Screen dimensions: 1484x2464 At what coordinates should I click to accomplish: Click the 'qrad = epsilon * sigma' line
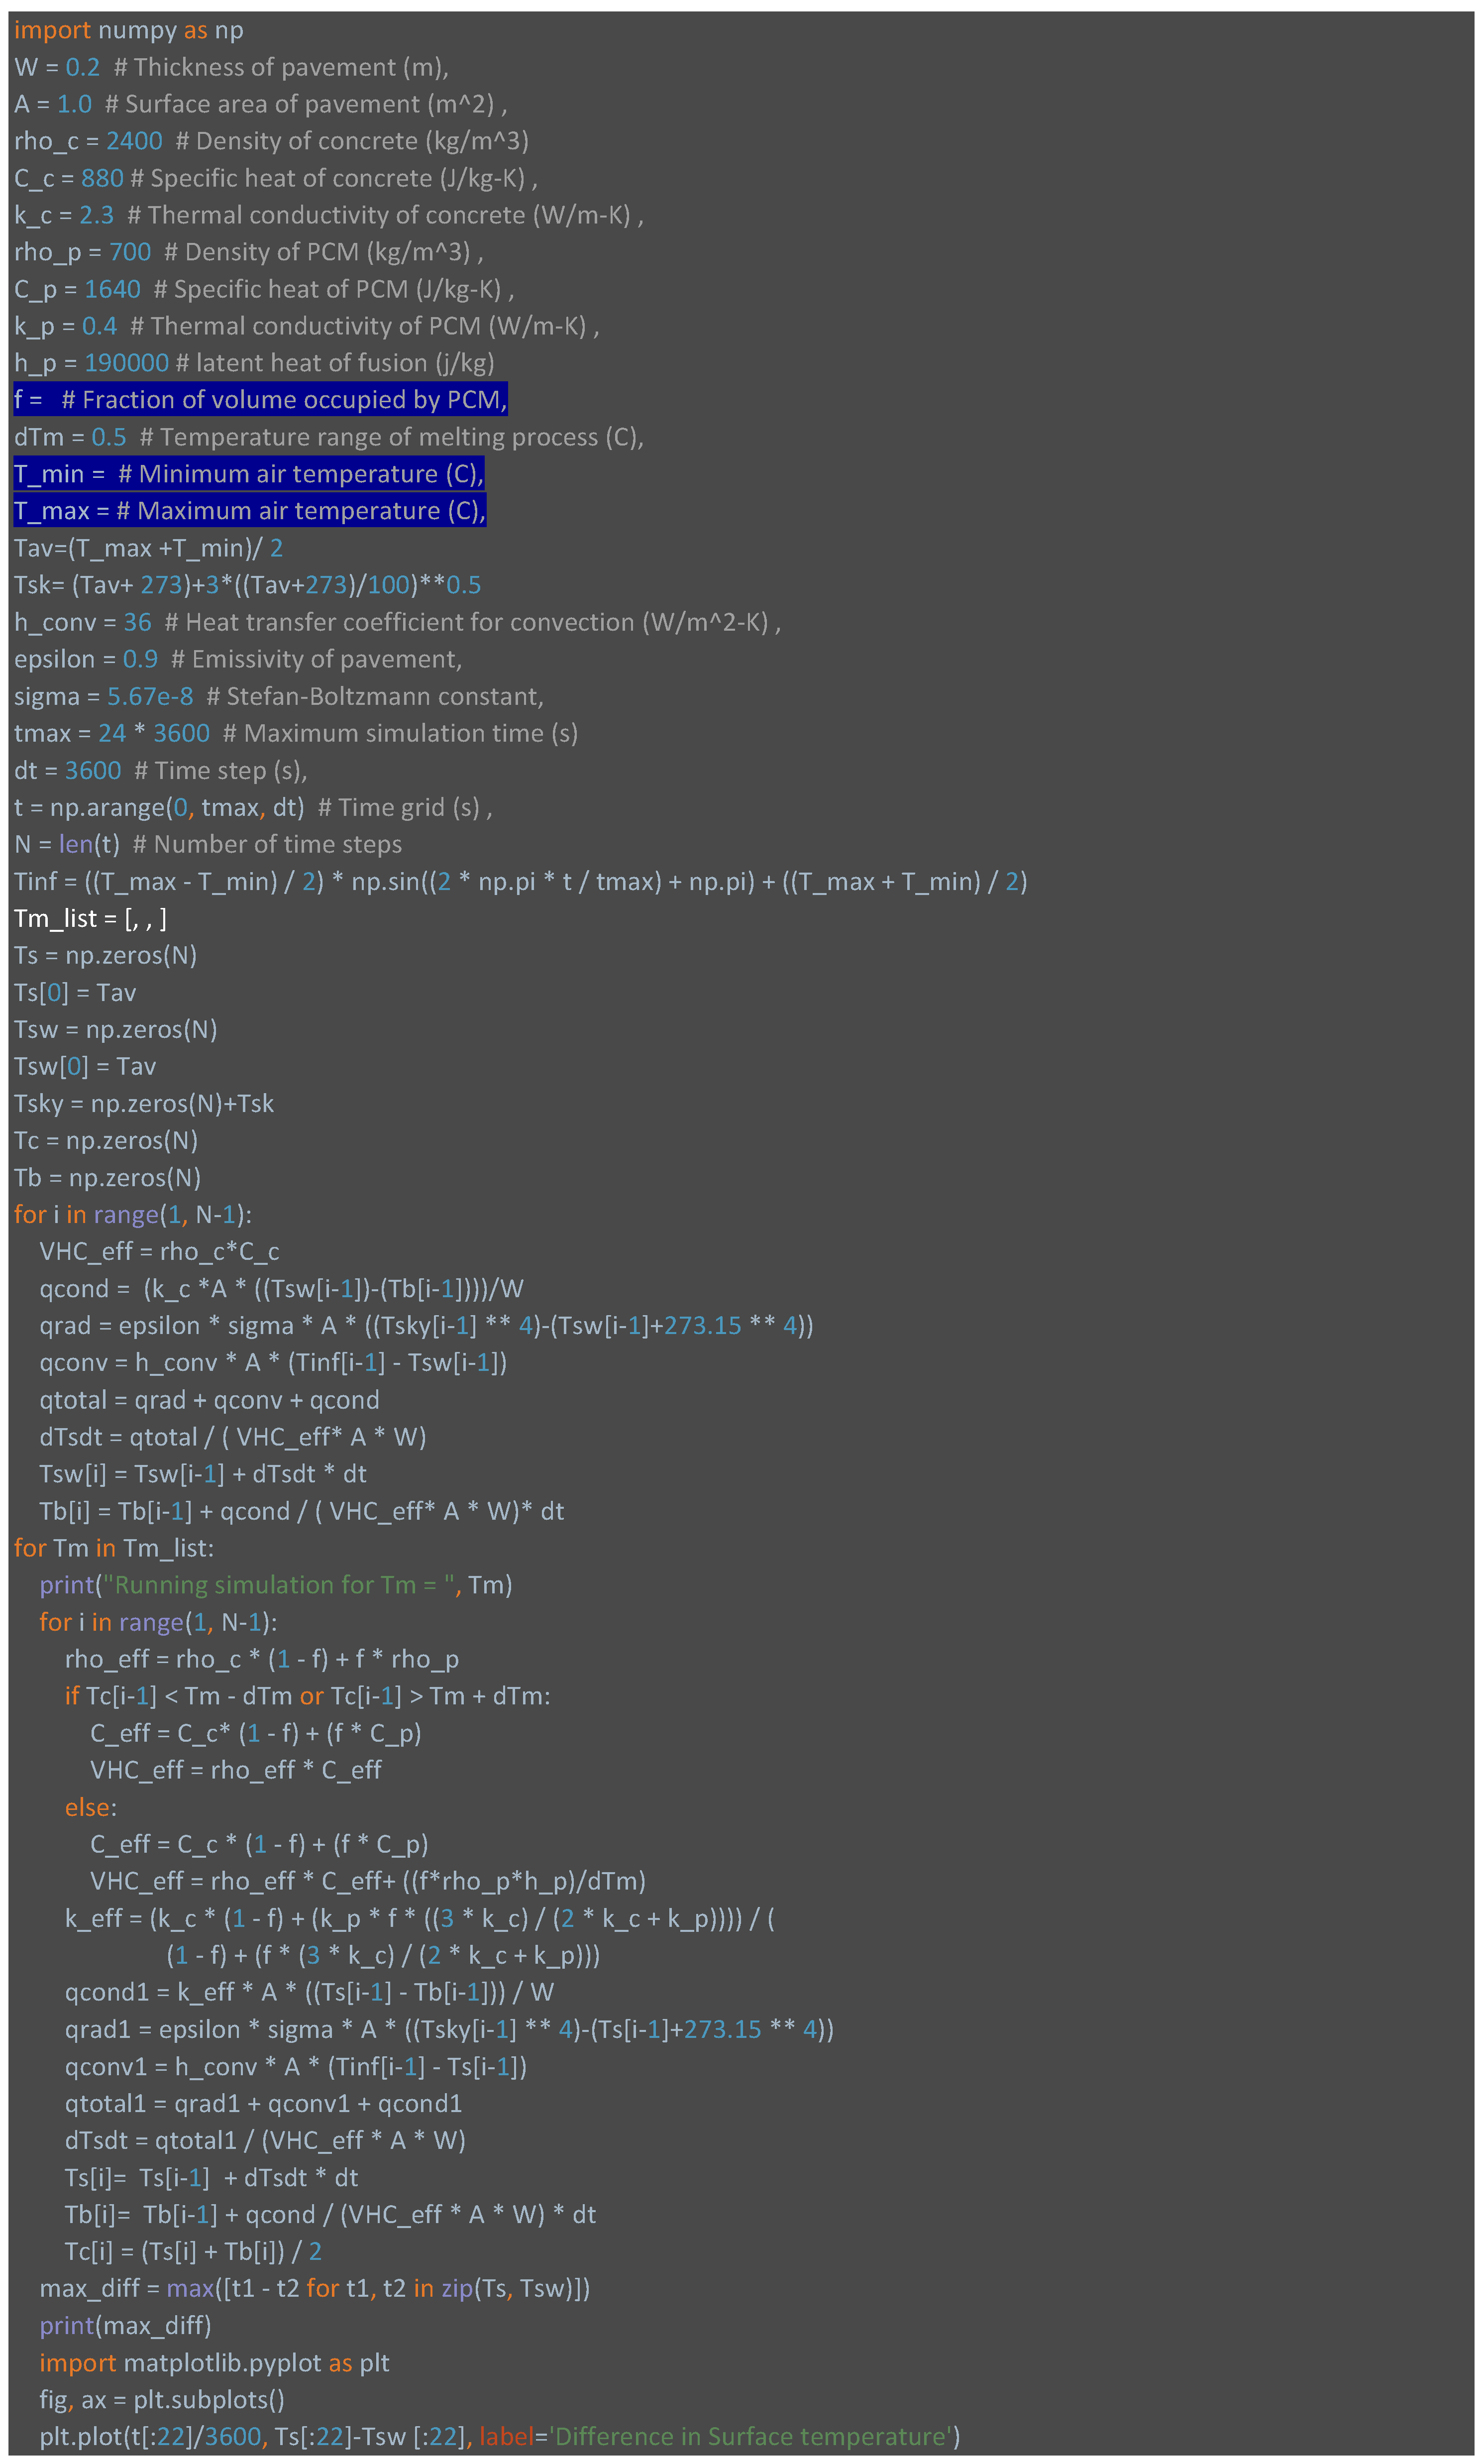click(x=426, y=1325)
